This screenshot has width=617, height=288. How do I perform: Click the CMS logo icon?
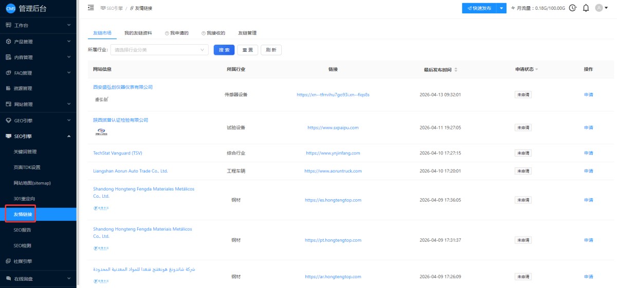pyautogui.click(x=10, y=8)
